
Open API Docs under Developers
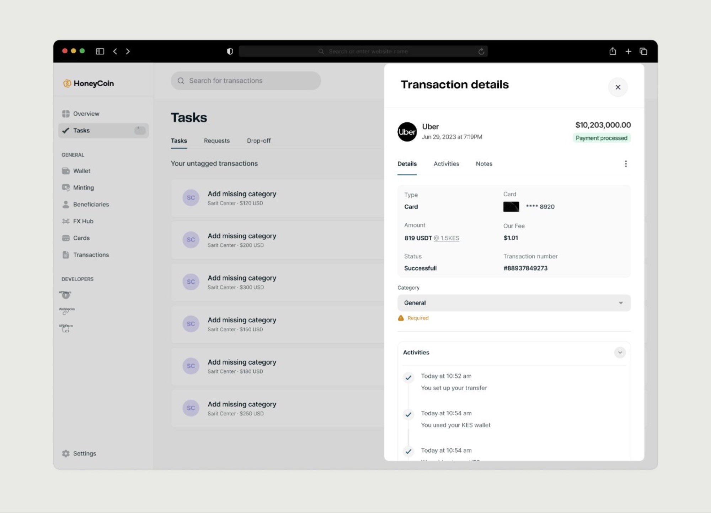[x=66, y=328]
